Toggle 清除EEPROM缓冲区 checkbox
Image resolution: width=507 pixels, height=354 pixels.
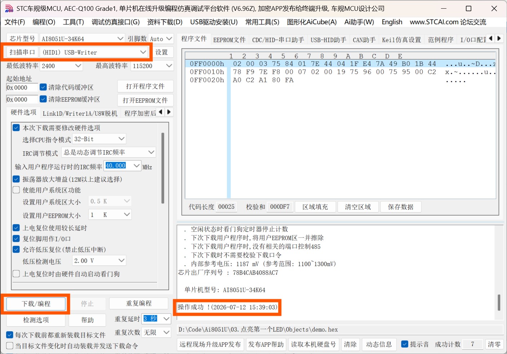point(43,99)
